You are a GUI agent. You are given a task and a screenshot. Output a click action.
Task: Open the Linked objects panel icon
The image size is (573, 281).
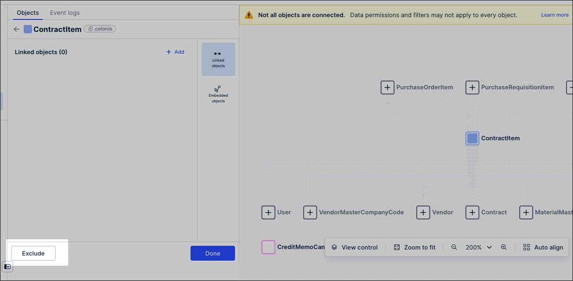[218, 59]
